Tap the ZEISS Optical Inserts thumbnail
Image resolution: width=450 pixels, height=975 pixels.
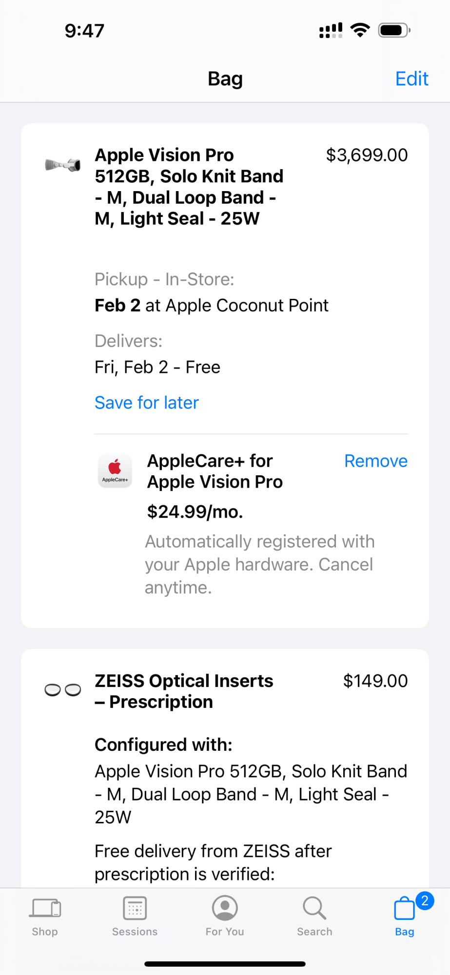63,690
